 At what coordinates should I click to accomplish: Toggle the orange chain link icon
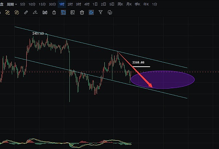[x=16, y=12]
